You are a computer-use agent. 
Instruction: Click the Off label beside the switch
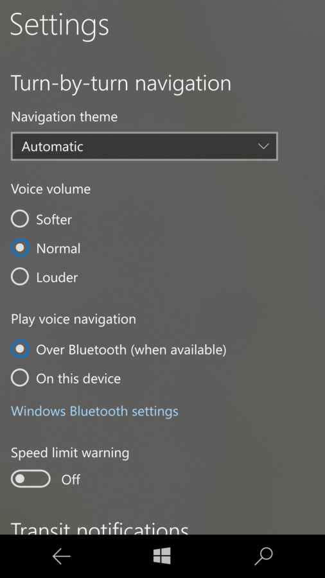(71, 480)
